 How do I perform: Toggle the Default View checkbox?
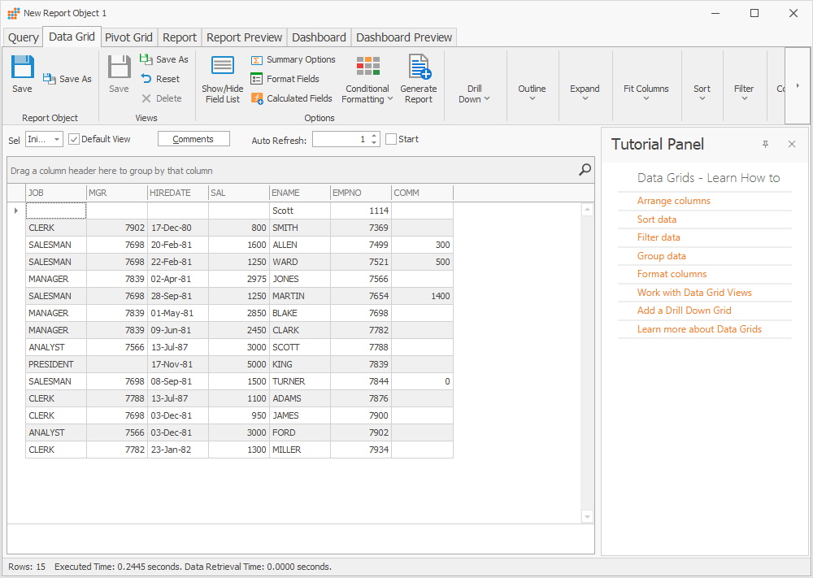(x=73, y=138)
